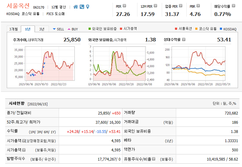242x167 pixels.
Task: Click green 외국인 보유비중 legend swatch
Action: [x=90, y=29]
